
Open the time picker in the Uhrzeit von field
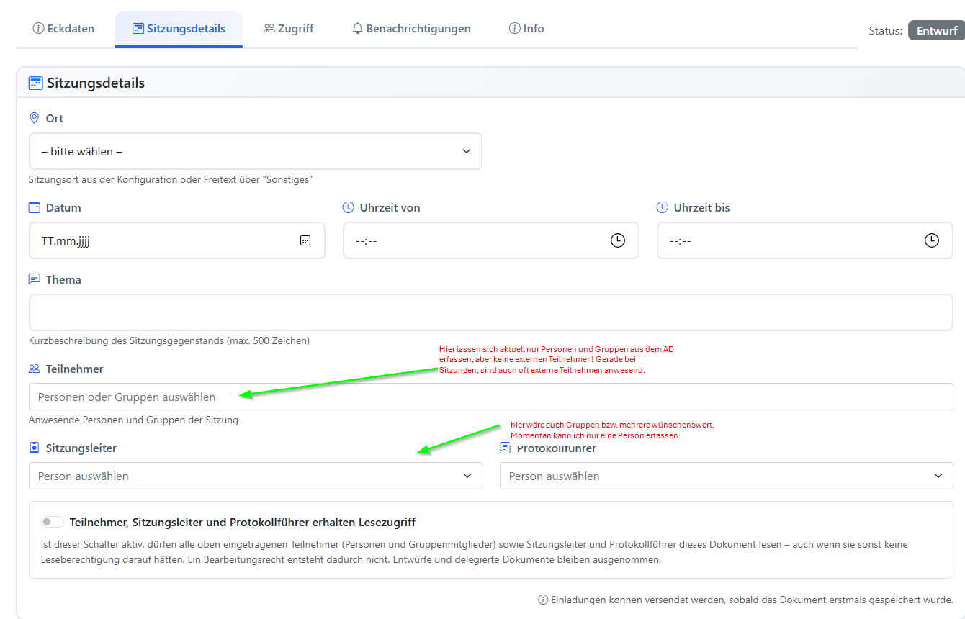click(x=618, y=240)
